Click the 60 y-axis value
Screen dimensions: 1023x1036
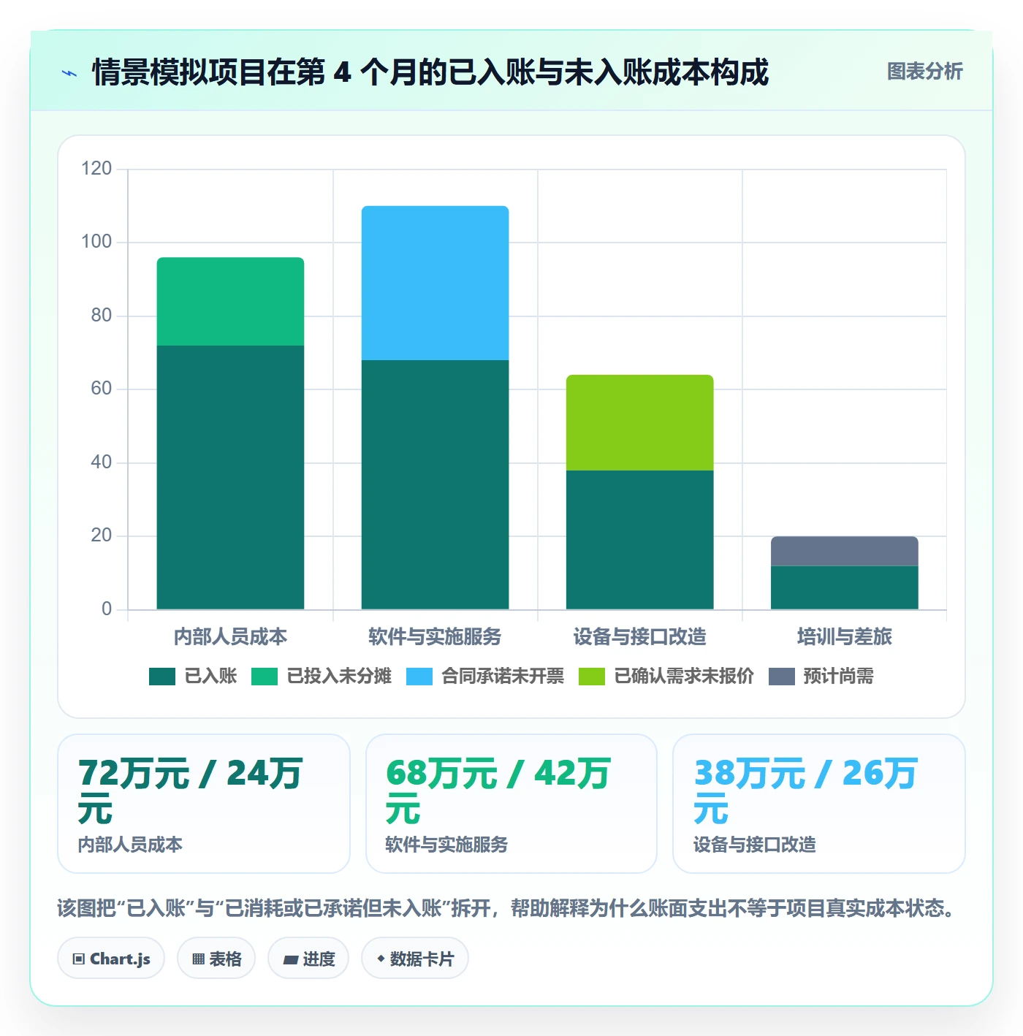(x=102, y=389)
